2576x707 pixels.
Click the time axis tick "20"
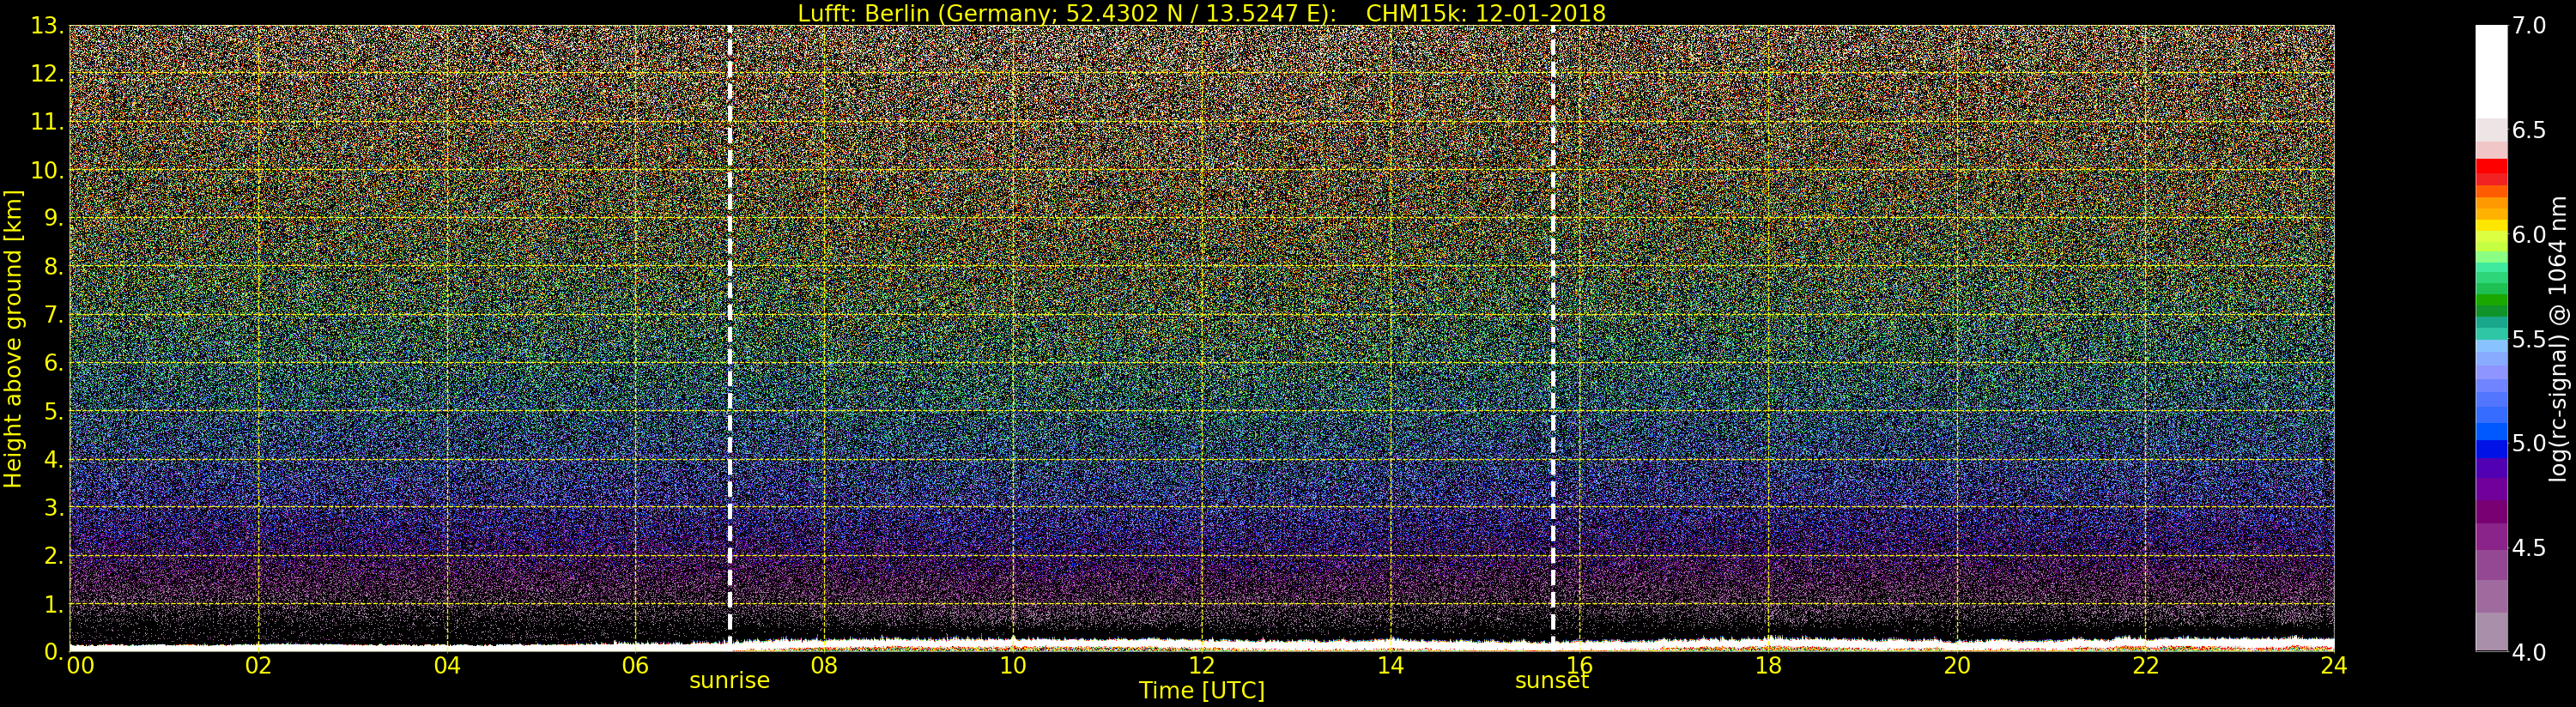[1956, 666]
